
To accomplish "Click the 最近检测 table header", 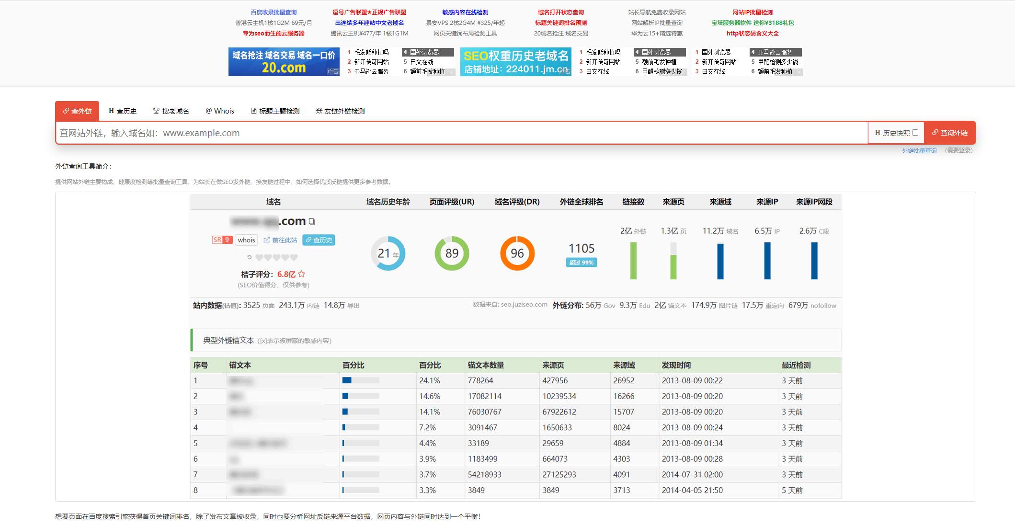I will tap(796, 365).
